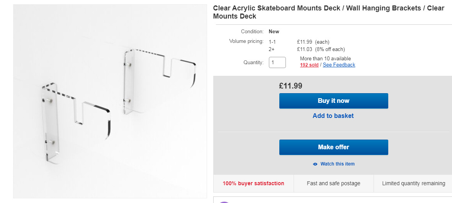Open the skateboard mount product image
Viewport: 452px width, 203px height.
pyautogui.click(x=110, y=101)
